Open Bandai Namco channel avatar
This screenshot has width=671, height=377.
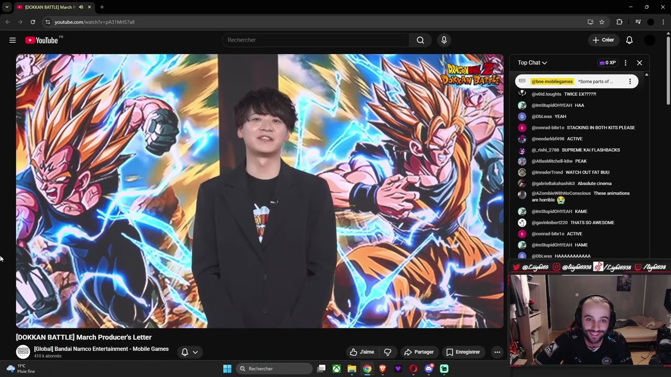(x=23, y=352)
